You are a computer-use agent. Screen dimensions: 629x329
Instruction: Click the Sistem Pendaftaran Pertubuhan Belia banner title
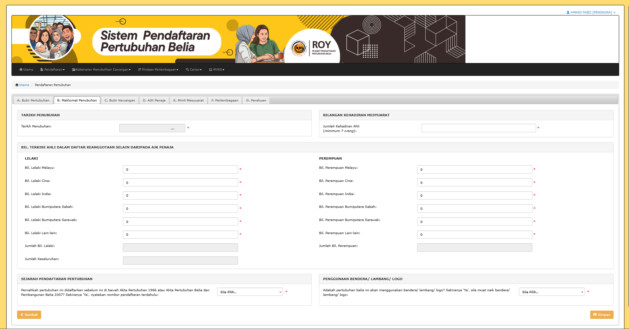click(155, 41)
